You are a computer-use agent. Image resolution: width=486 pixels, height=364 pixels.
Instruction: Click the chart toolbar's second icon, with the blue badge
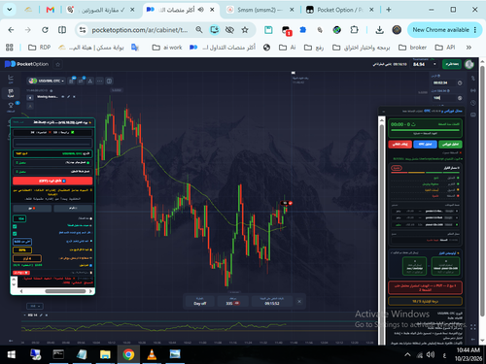pyautogui.click(x=81, y=81)
